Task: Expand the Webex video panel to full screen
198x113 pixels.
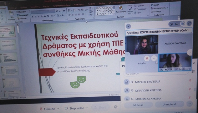Action: [x=189, y=23]
